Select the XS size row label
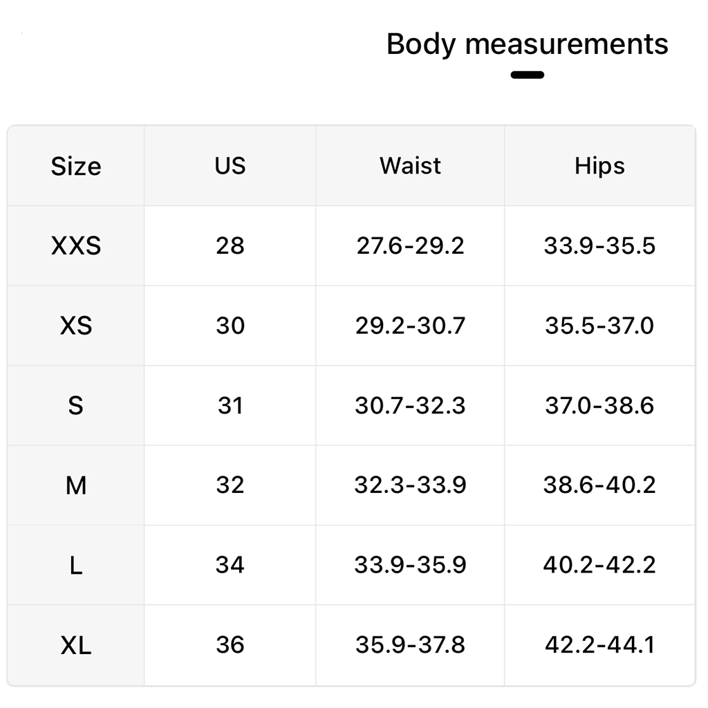The width and height of the screenshot is (708, 708). pyautogui.click(x=76, y=326)
